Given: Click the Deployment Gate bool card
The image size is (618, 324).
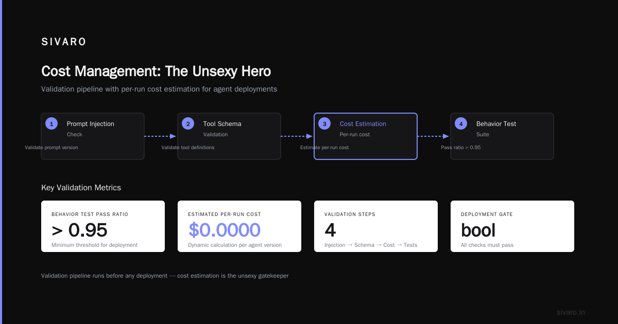Looking at the screenshot, I should [512, 226].
